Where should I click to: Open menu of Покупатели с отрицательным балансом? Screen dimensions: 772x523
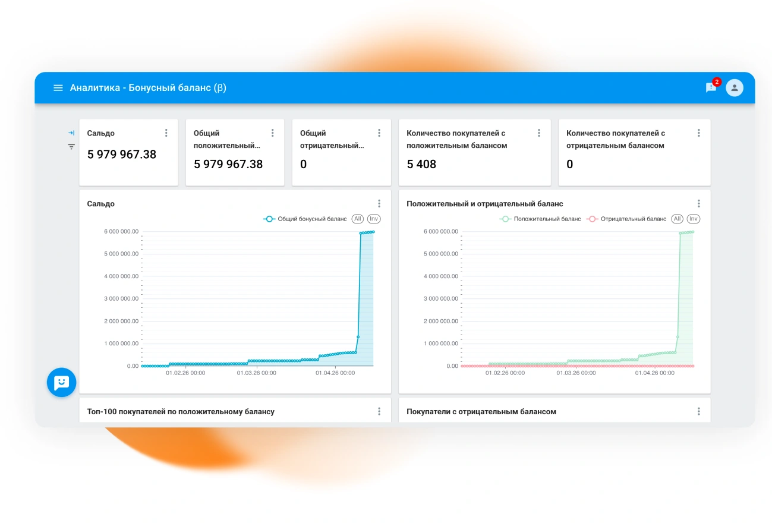point(699,411)
